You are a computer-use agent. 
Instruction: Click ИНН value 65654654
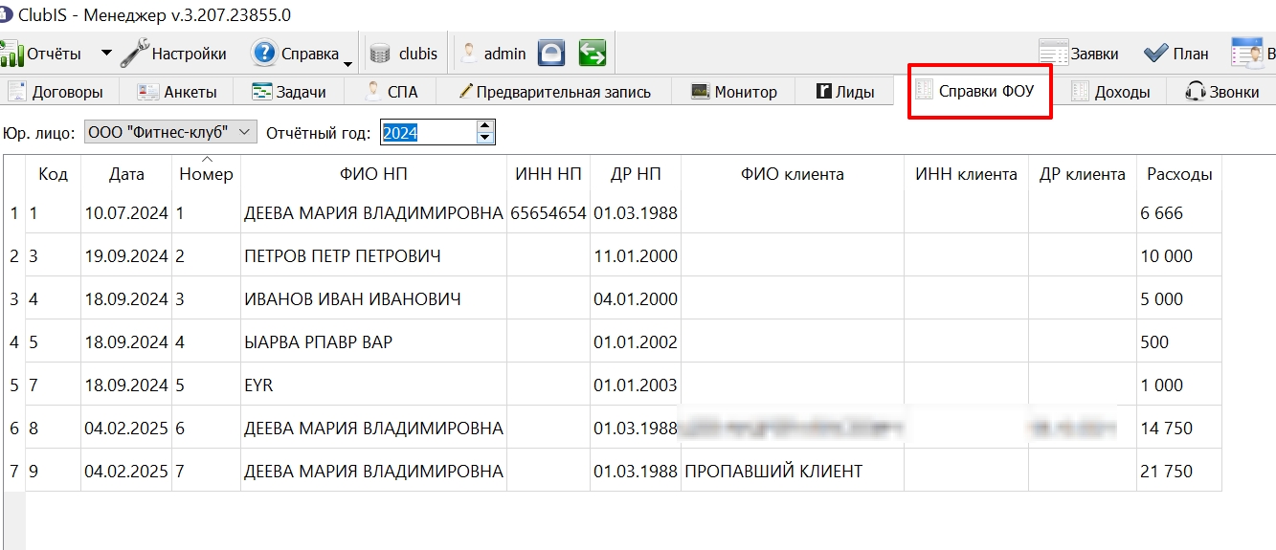[x=548, y=213]
